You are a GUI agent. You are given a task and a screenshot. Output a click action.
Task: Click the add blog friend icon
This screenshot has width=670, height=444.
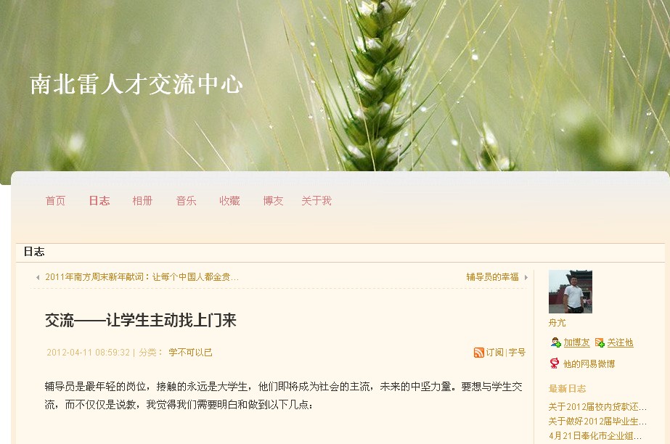pyautogui.click(x=555, y=342)
